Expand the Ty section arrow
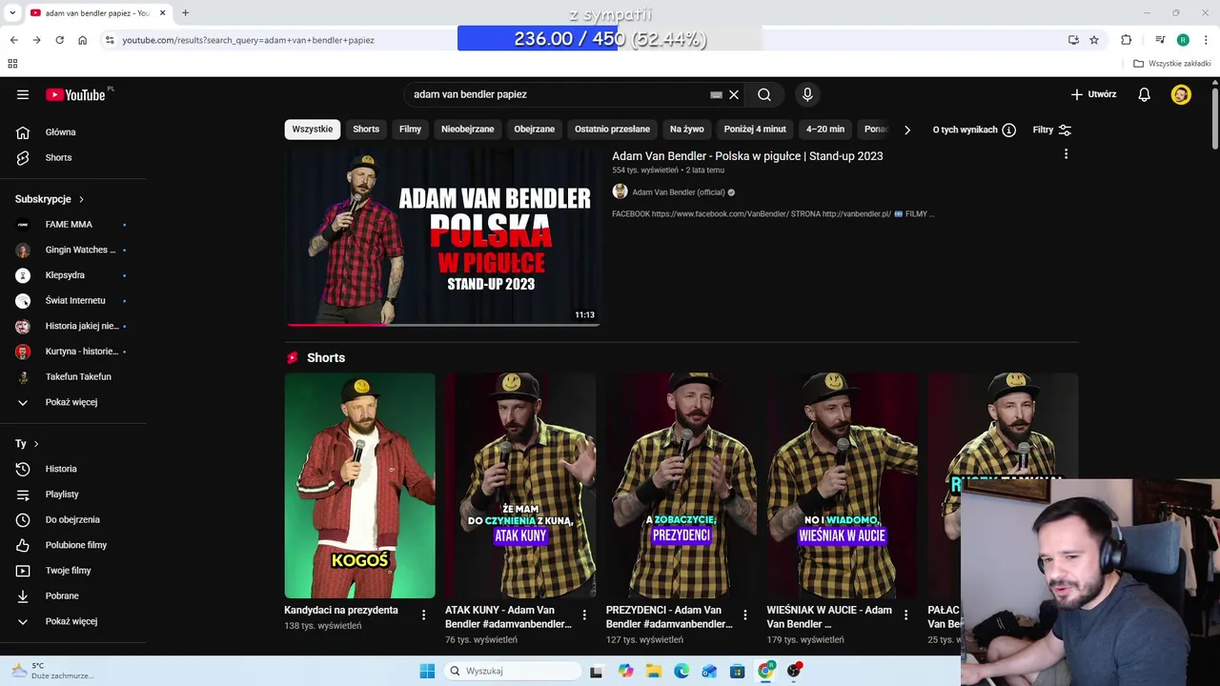The width and height of the screenshot is (1220, 686). 36,444
